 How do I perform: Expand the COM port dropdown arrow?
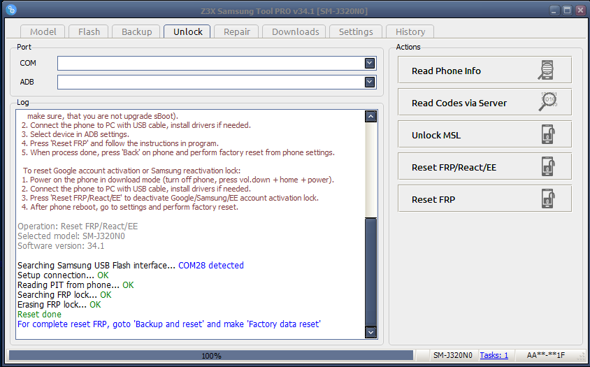pyautogui.click(x=370, y=63)
